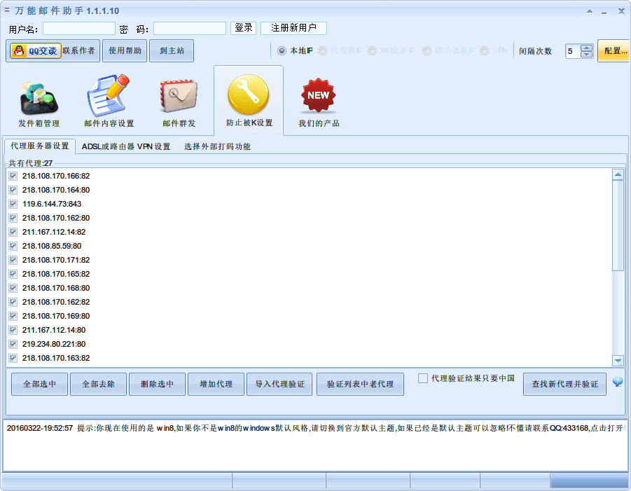Select the 本地IP radio button

coord(282,51)
